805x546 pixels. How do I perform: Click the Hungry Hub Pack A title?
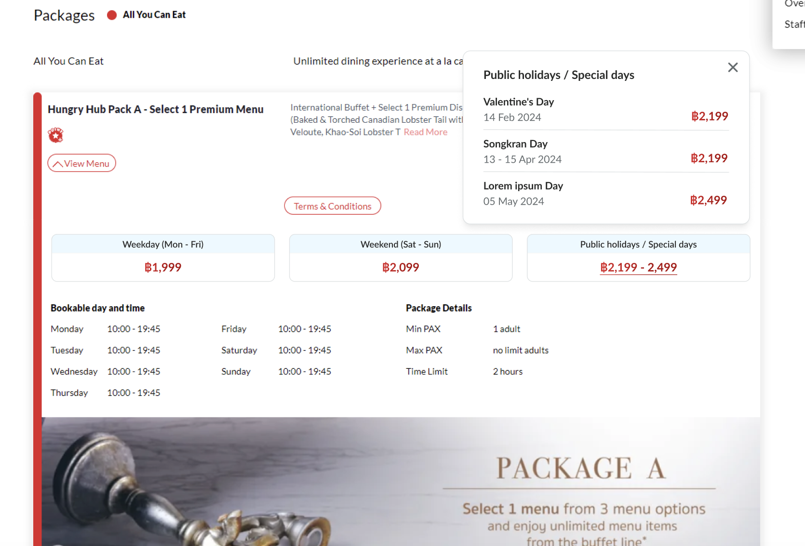(x=155, y=109)
